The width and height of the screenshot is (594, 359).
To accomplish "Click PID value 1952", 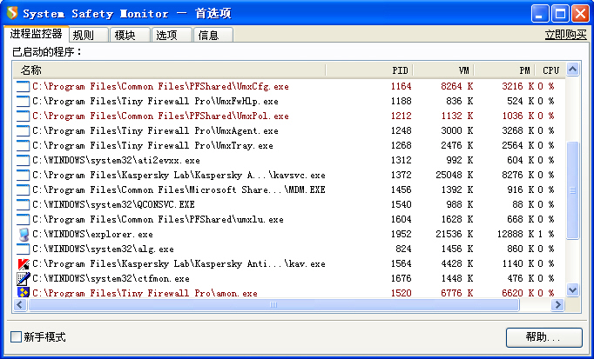I will [402, 235].
